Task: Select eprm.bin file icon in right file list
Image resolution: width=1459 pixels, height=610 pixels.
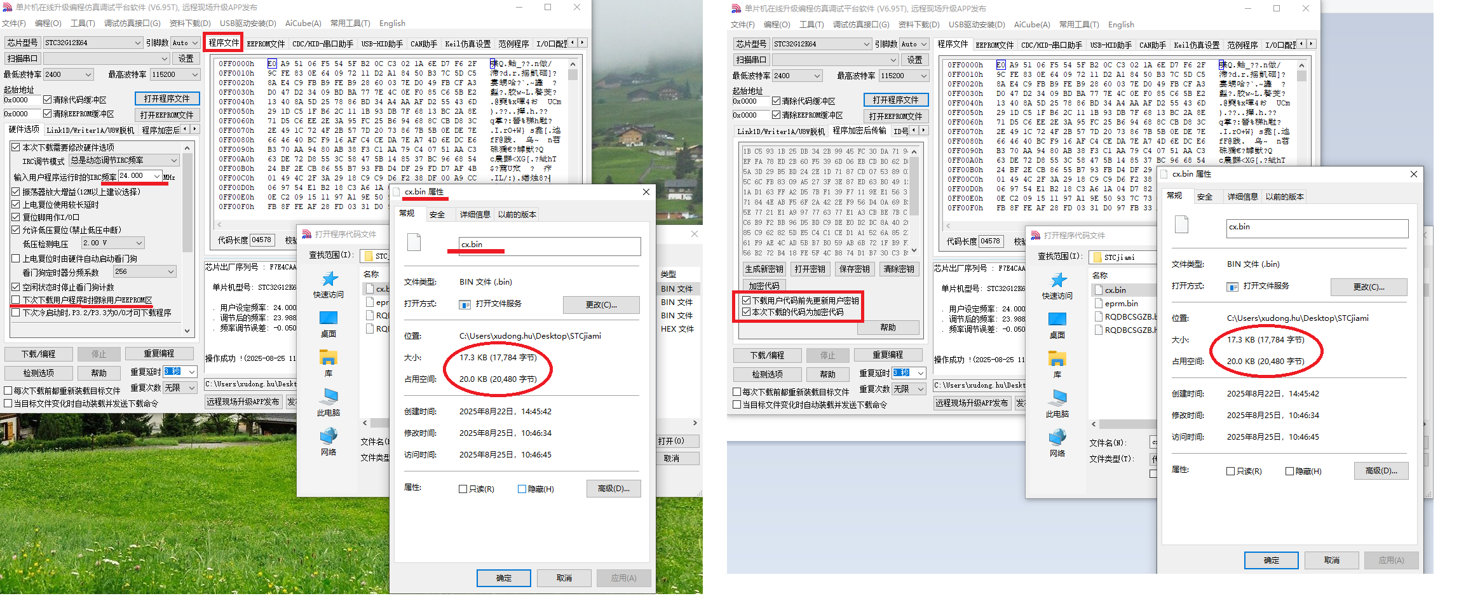Action: (1099, 303)
